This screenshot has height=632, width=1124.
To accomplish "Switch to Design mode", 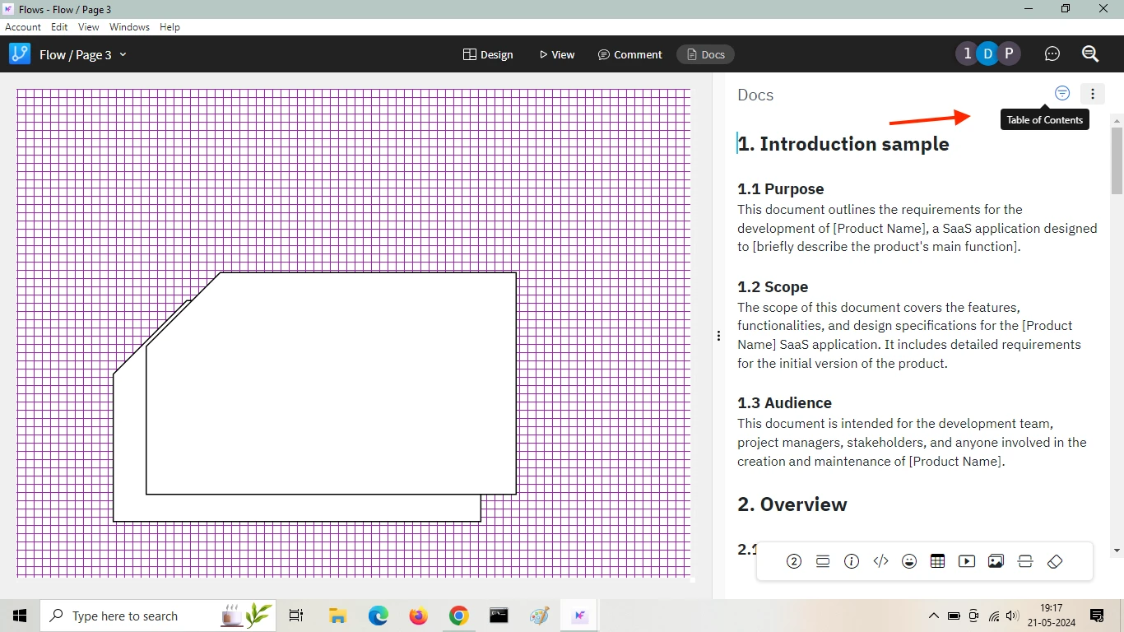I will (488, 54).
